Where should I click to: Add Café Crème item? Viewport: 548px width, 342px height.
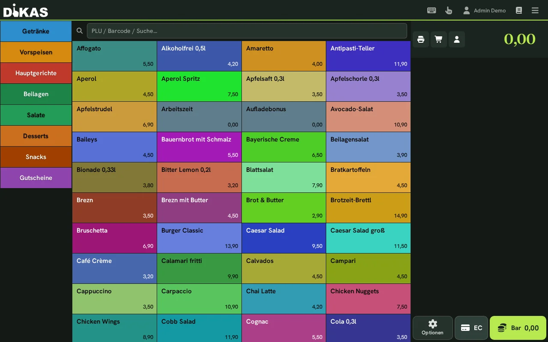click(x=114, y=268)
